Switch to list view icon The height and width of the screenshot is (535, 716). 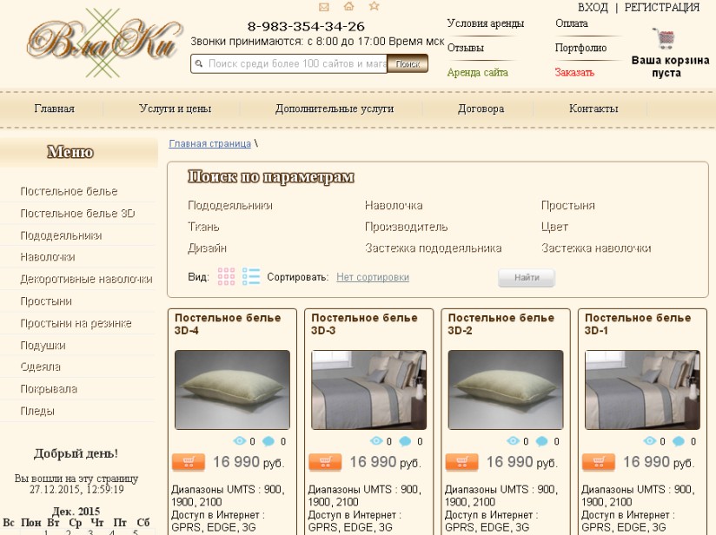[x=251, y=277]
